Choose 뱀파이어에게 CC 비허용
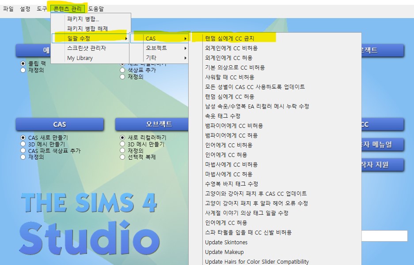Screen dimensions: 414x265 tap(275, 126)
